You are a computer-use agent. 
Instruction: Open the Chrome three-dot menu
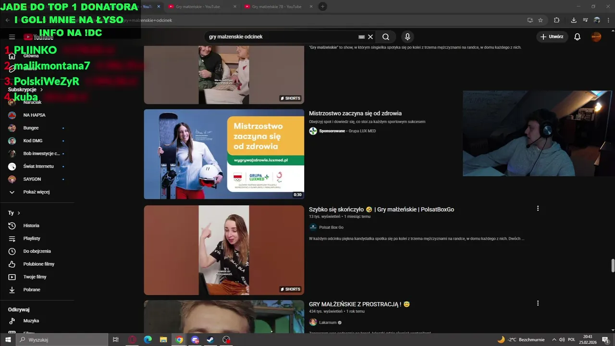click(608, 20)
